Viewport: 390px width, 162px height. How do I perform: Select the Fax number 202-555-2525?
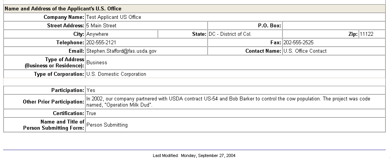[298, 43]
